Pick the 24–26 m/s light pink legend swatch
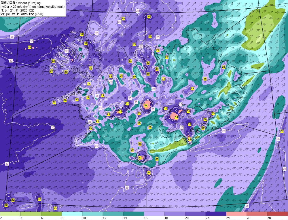The image size is (288, 220). (x=236, y=214)
